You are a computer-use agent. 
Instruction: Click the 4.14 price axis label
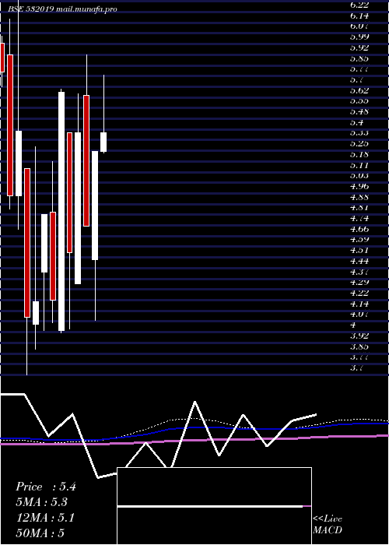coord(359,304)
